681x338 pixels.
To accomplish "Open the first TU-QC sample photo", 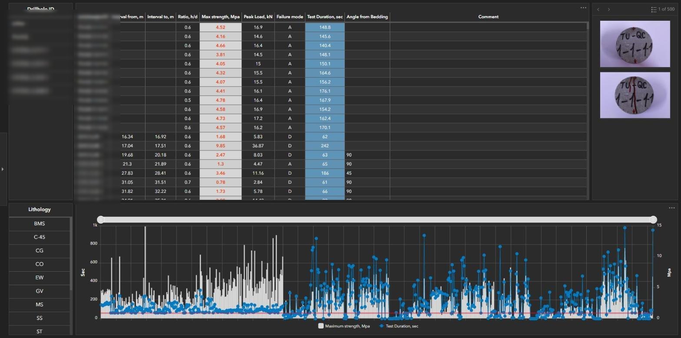I will 635,44.
